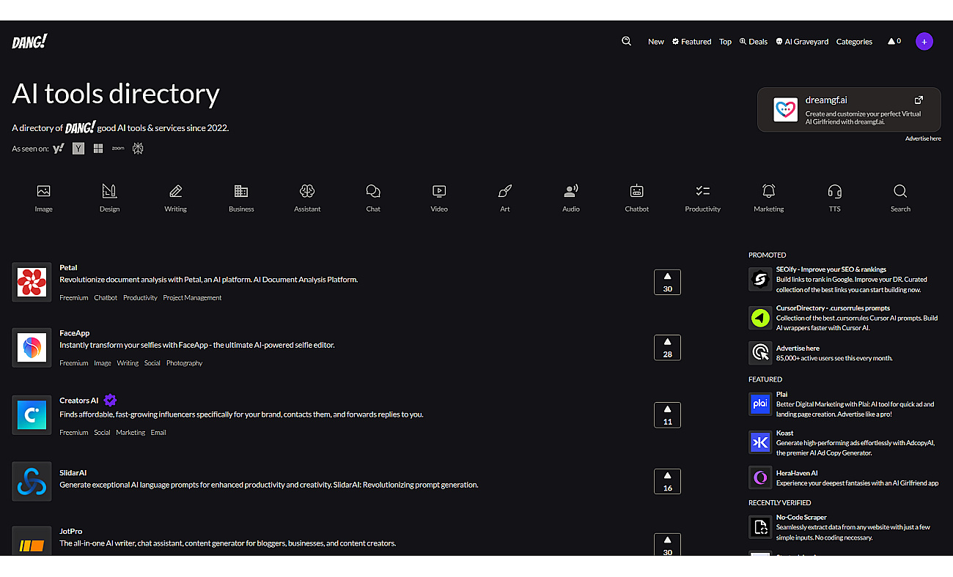Click the Microsoft logo under As seen on
This screenshot has width=953, height=577.
click(x=98, y=149)
